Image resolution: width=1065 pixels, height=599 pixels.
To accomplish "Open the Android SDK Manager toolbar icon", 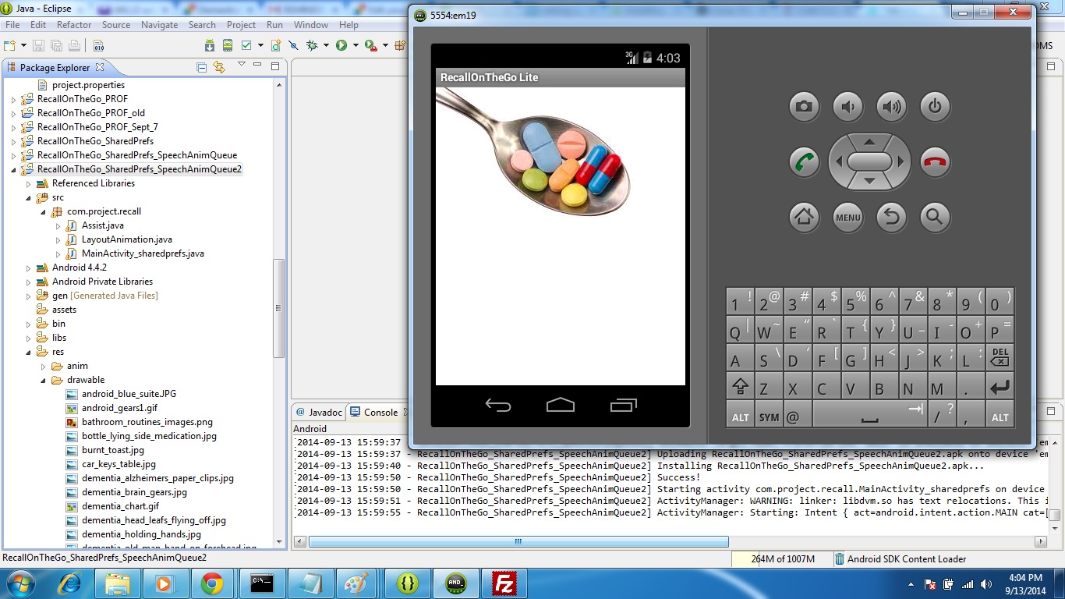I will point(210,45).
